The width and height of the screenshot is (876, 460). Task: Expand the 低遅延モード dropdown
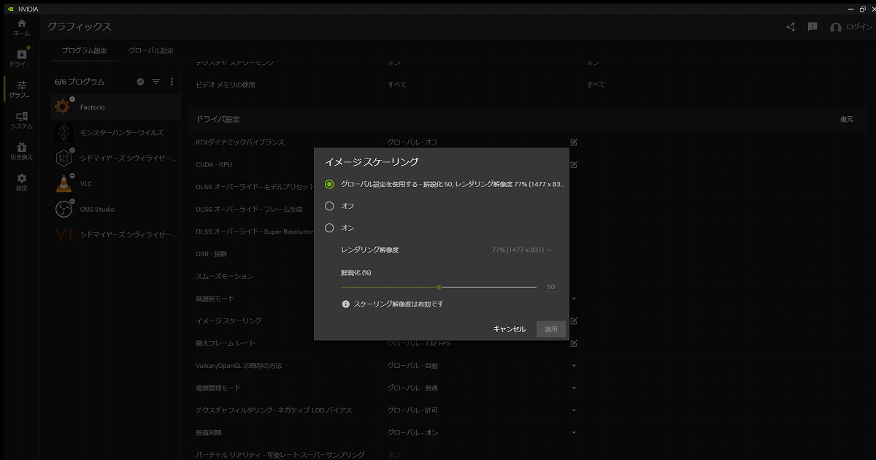click(574, 298)
